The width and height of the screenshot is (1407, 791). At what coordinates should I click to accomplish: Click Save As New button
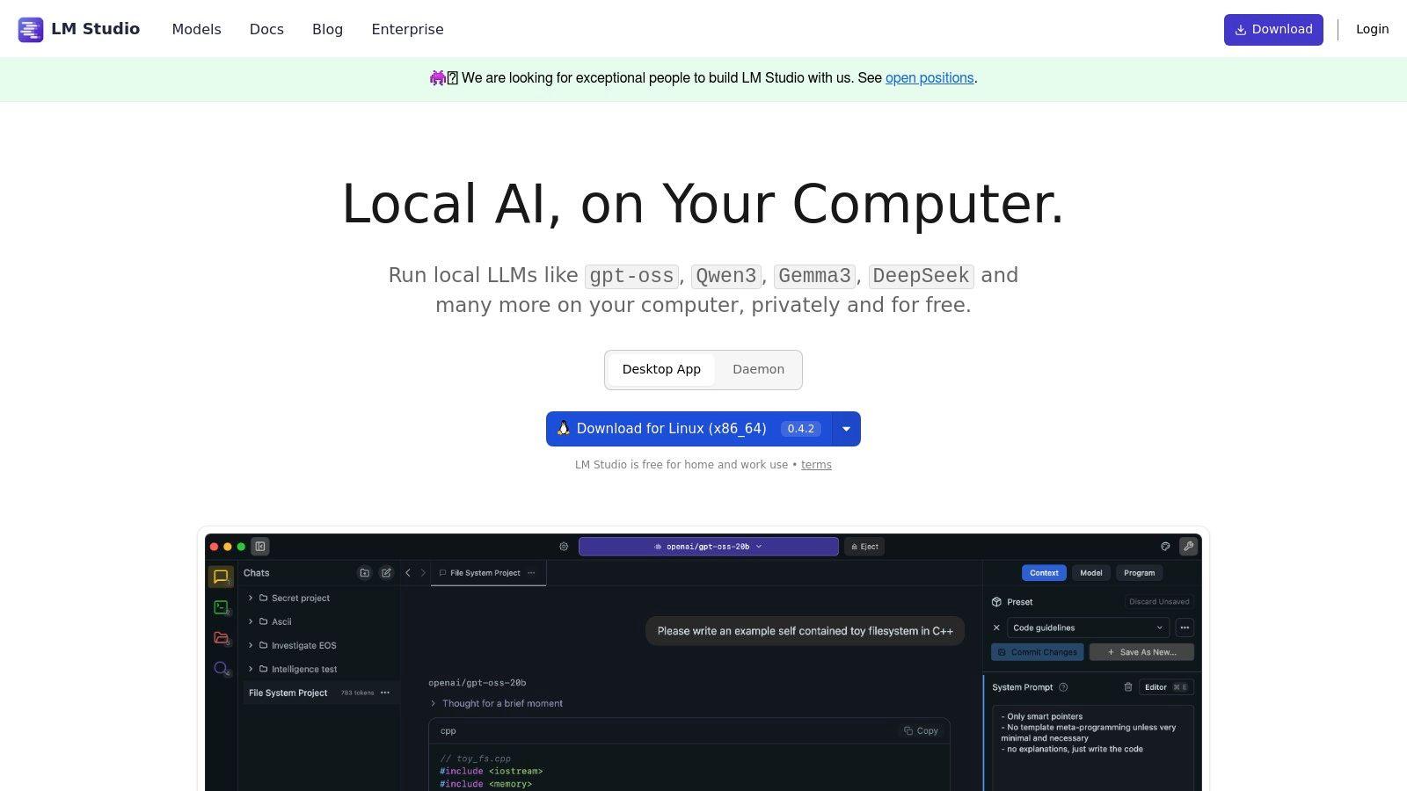[1141, 652]
